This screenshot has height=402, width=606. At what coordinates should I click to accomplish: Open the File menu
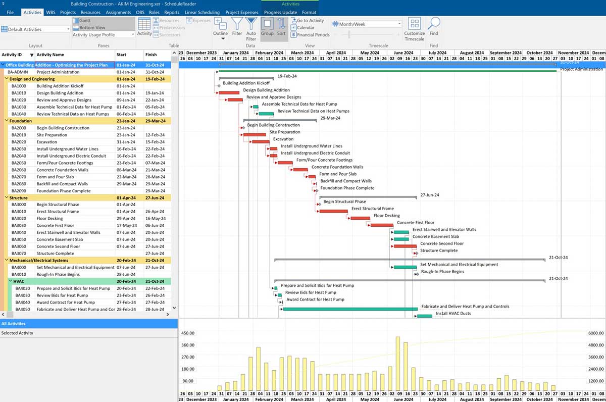point(10,12)
